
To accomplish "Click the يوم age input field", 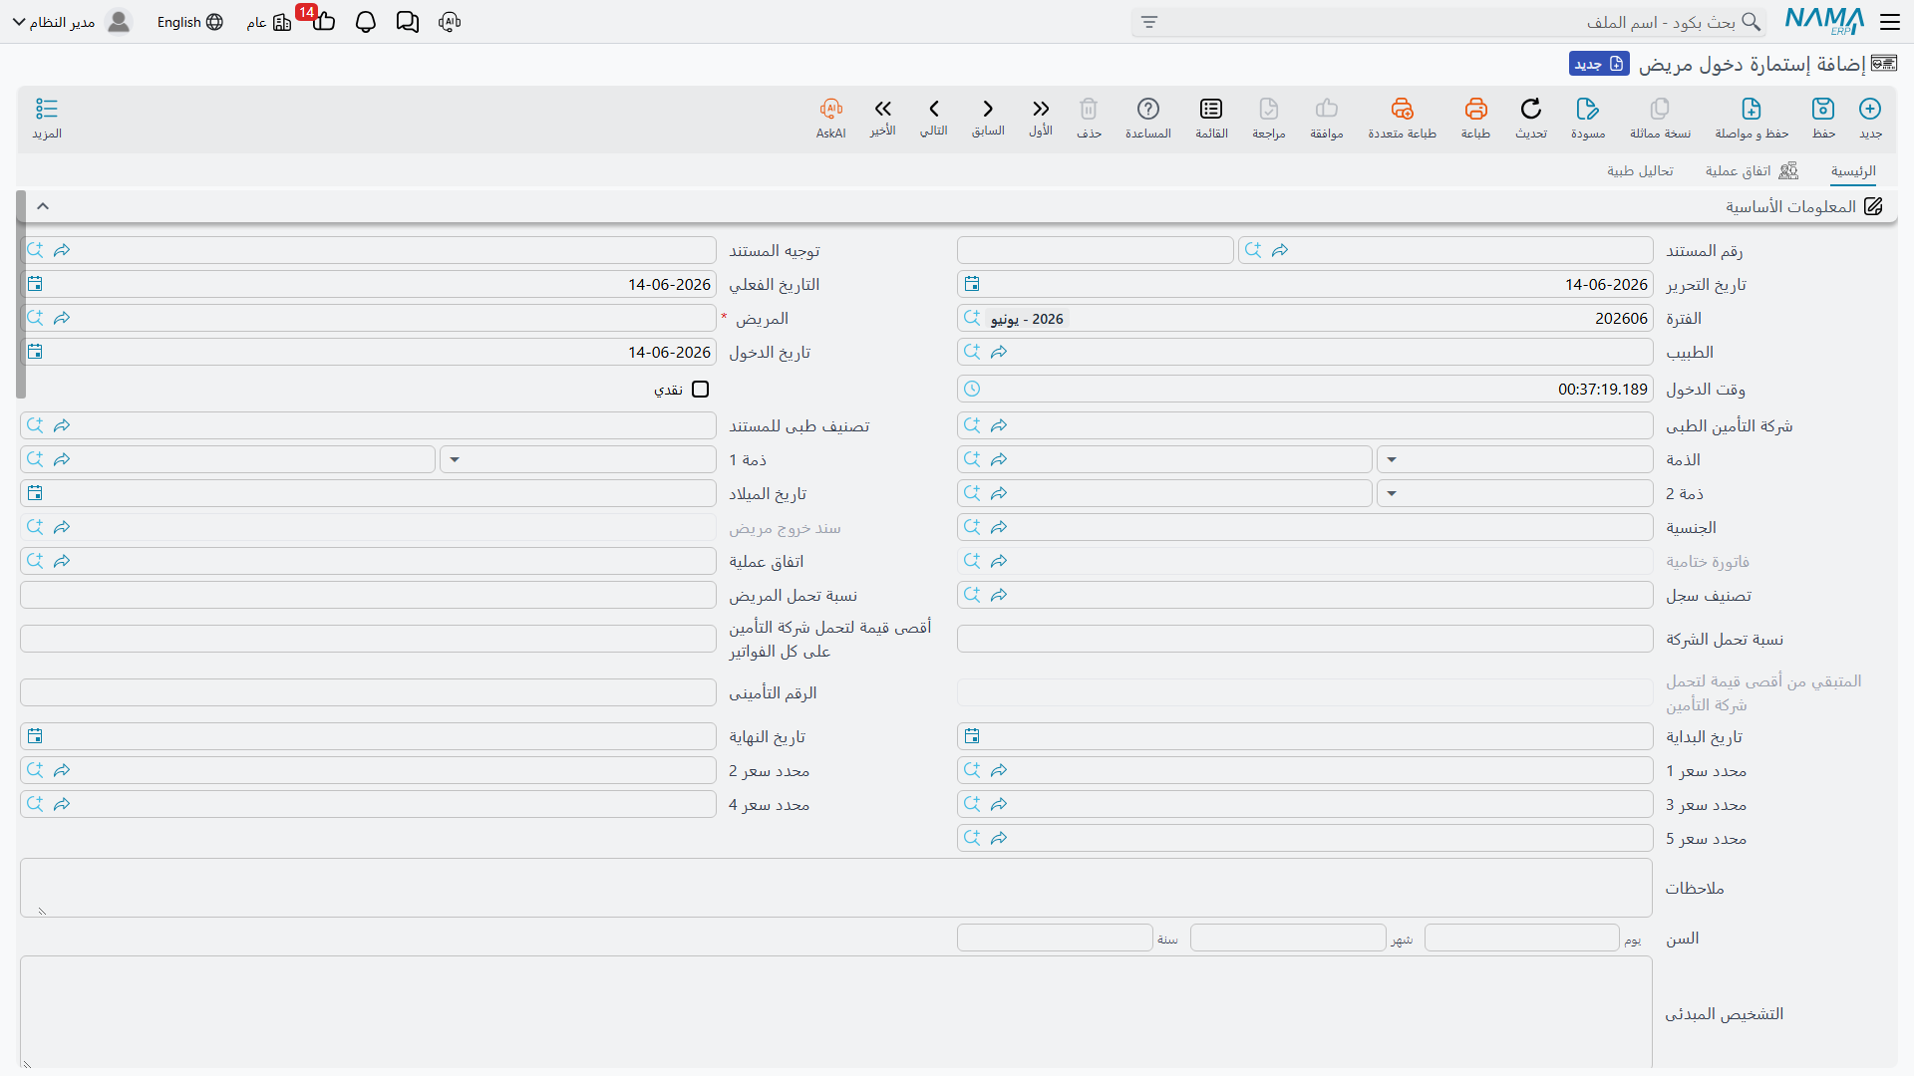I will coord(1521,938).
